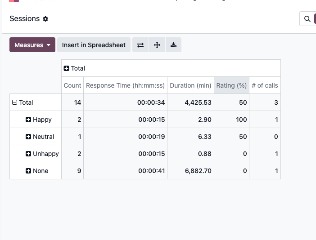This screenshot has width=316, height=240.
Task: Expand all pivot rows and columns
Action: click(157, 45)
